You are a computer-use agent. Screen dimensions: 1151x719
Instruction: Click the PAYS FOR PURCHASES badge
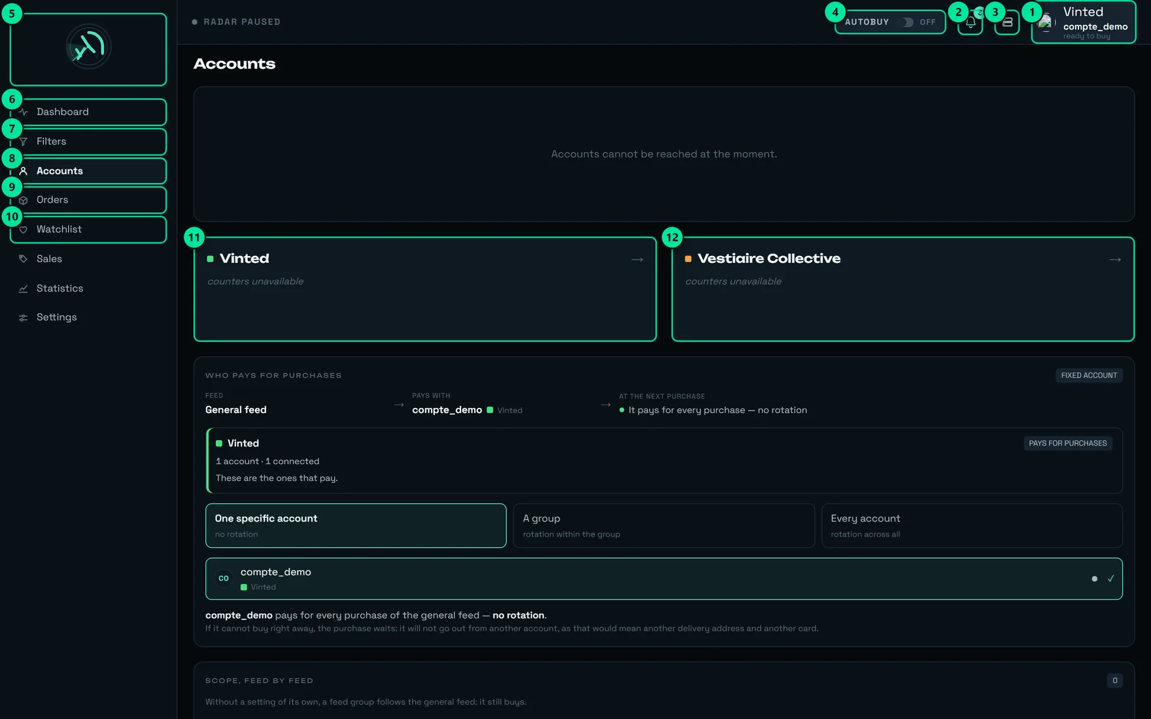pyautogui.click(x=1068, y=443)
